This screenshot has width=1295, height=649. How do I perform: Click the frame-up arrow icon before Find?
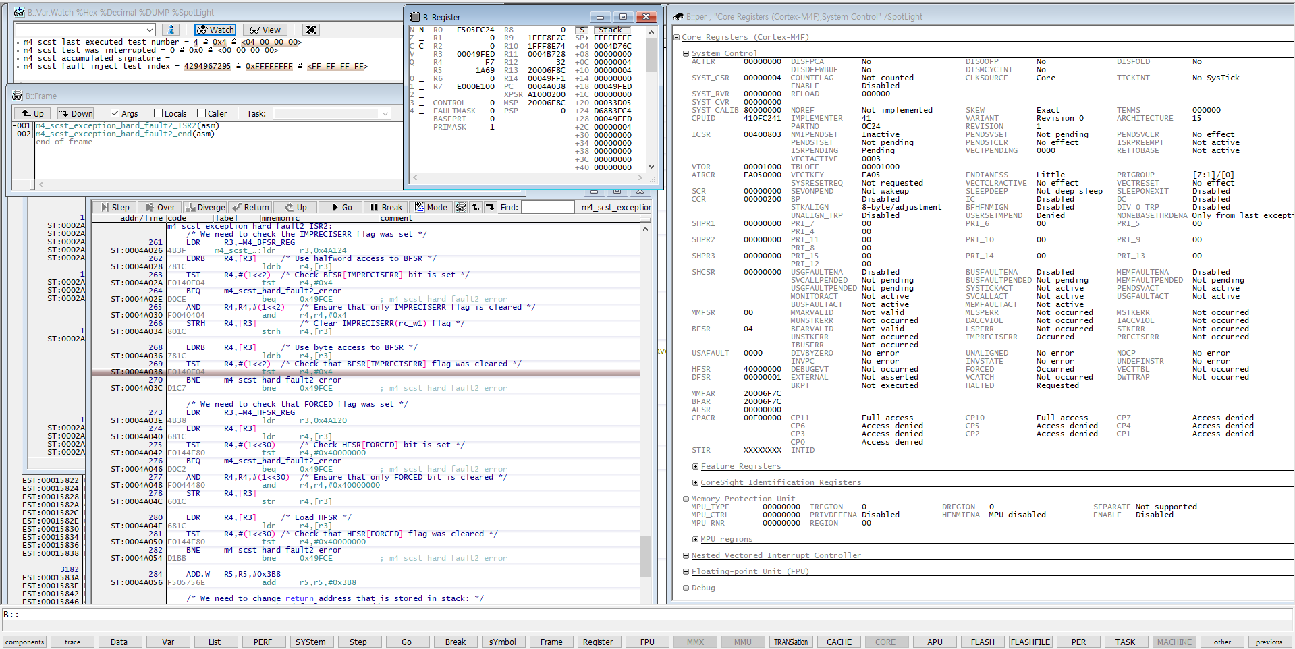(x=476, y=207)
